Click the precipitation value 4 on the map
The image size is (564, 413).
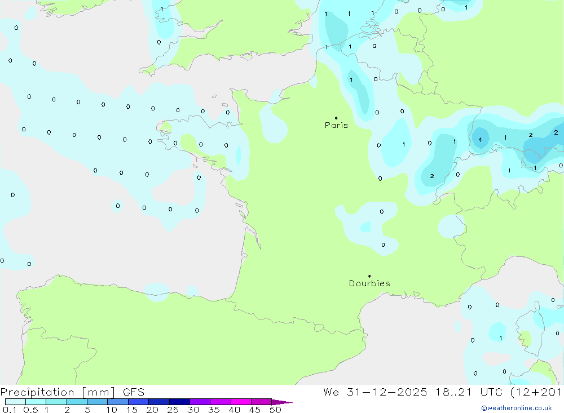[480, 140]
